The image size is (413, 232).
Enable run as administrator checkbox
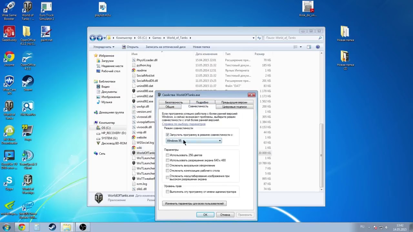click(167, 192)
